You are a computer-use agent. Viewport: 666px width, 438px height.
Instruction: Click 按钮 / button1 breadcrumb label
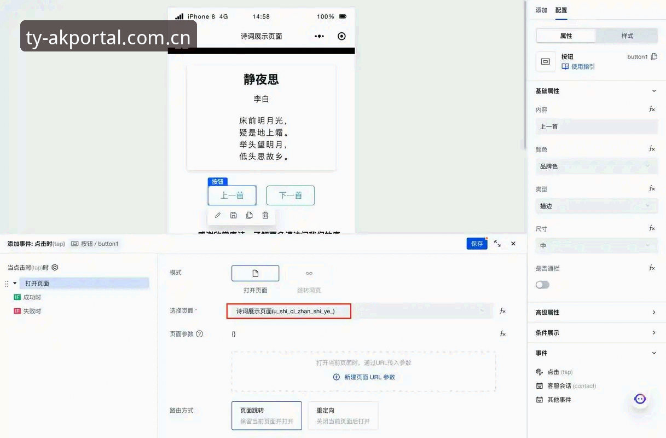pyautogui.click(x=95, y=244)
